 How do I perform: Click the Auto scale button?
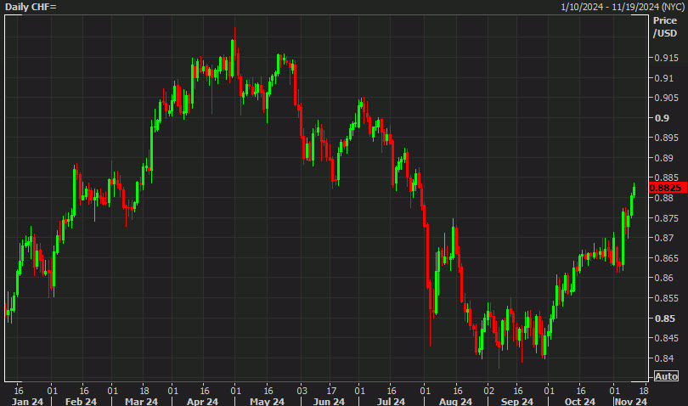click(x=666, y=376)
